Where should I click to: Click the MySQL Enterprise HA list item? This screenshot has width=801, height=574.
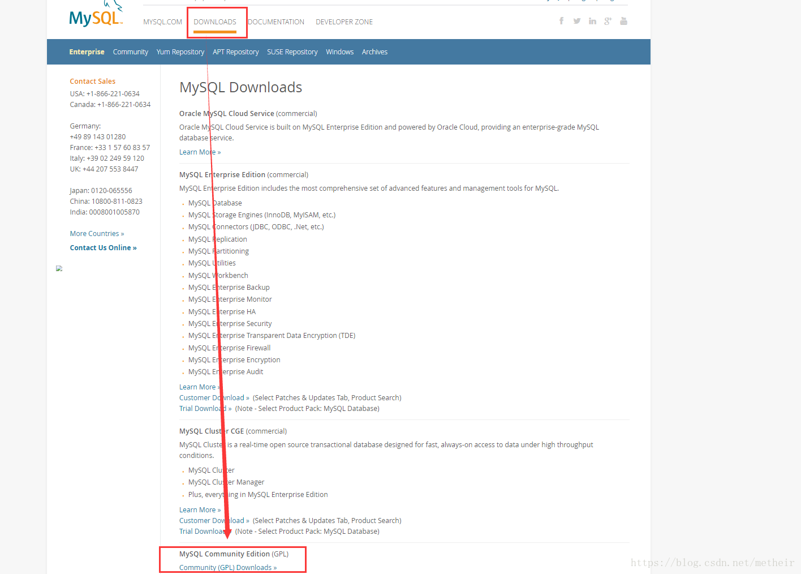222,312
